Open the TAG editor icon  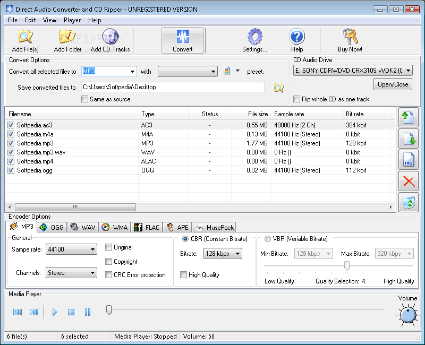click(x=408, y=160)
